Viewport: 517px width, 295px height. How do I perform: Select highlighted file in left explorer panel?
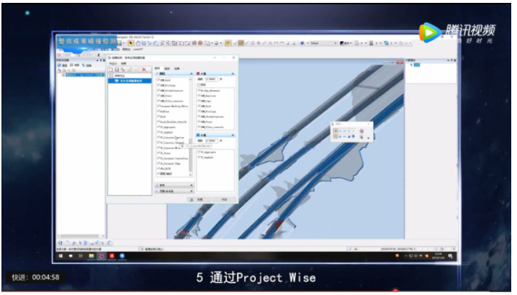(x=85, y=75)
